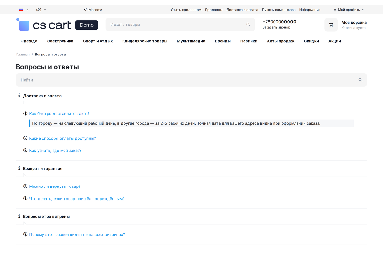Expand Что делать, если товар пришёл повреждённым
This screenshot has height=255, width=383.
click(77, 199)
